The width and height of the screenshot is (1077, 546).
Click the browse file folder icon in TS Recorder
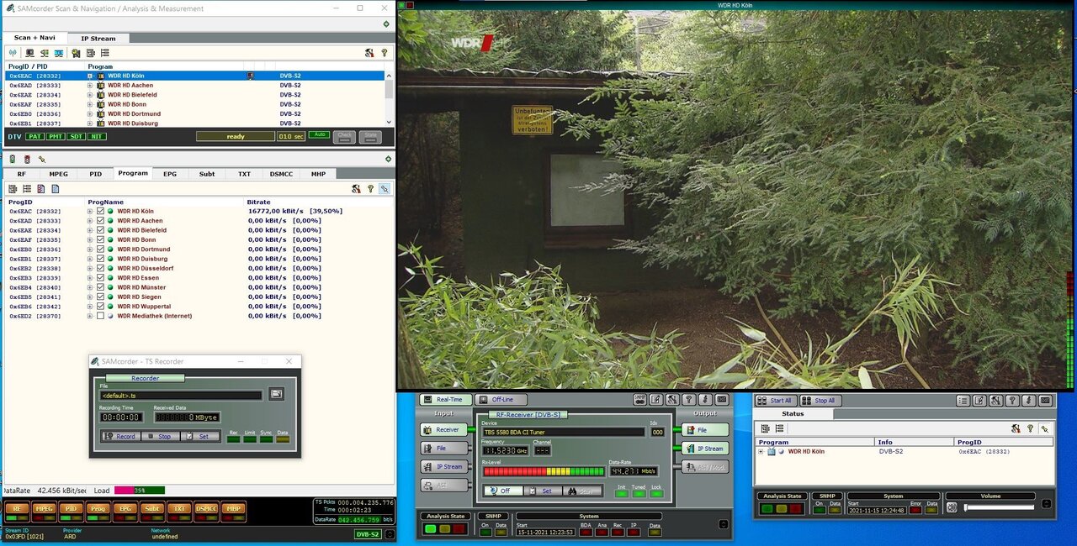[x=276, y=394]
